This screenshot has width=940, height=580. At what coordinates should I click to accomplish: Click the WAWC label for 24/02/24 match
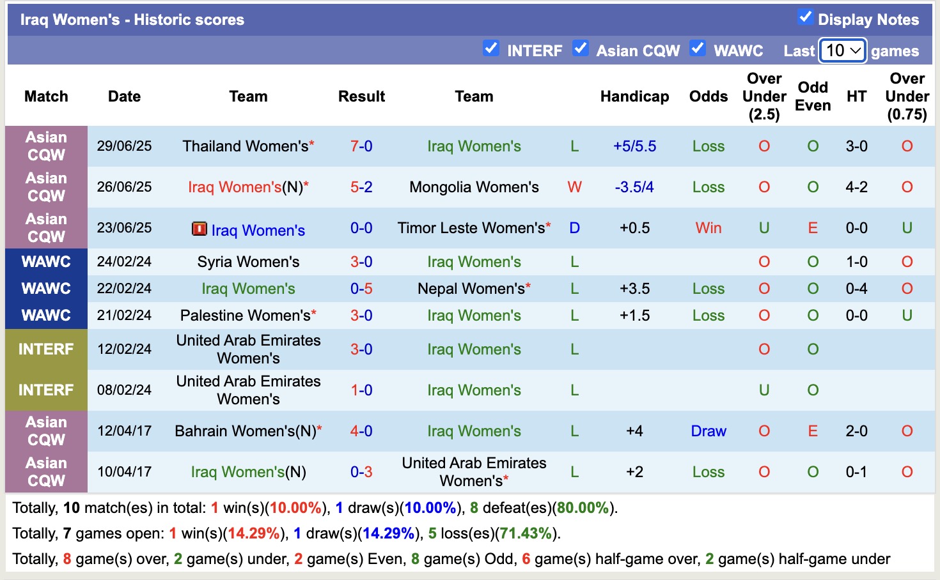46,262
